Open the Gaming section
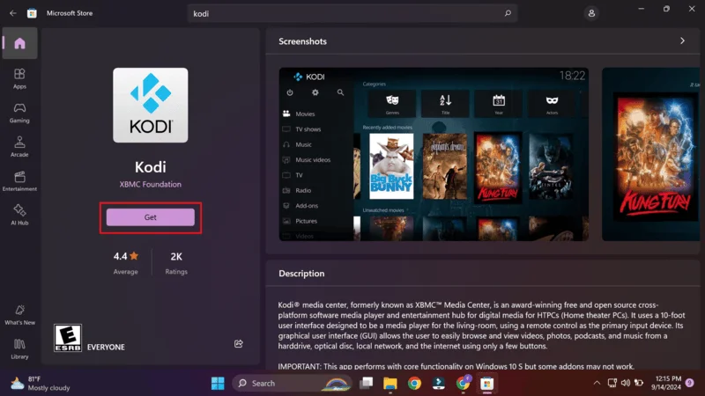Image resolution: width=705 pixels, height=396 pixels. (19, 113)
